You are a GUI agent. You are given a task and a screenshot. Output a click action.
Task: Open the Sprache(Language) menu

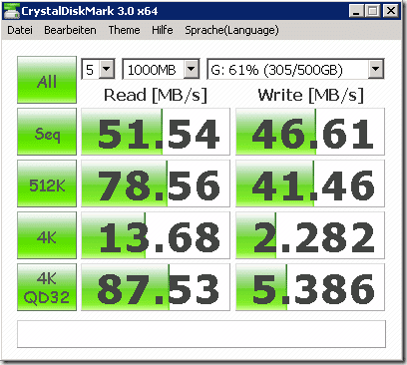click(231, 30)
